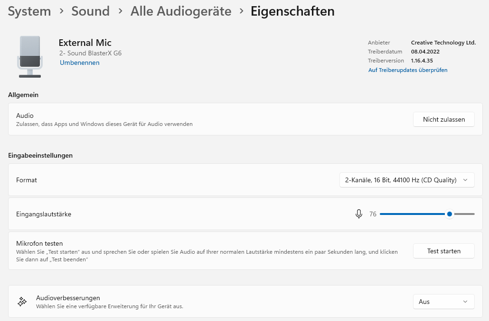Click the chevron arrow on Format combo box
Viewport: 489px width, 321px height.
(x=465, y=180)
